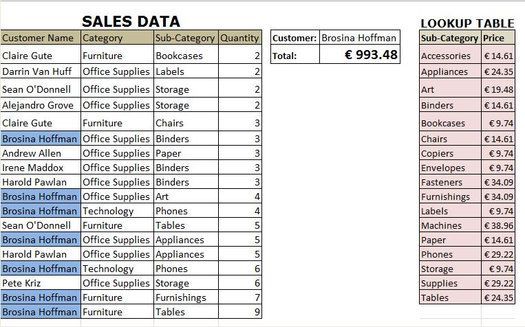
Task: Click the Quantity column header
Action: (x=239, y=38)
